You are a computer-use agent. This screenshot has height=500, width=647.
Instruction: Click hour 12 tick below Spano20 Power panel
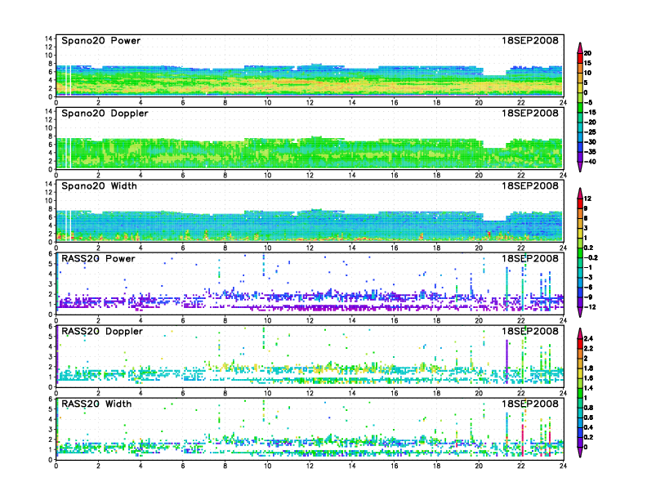310,103
